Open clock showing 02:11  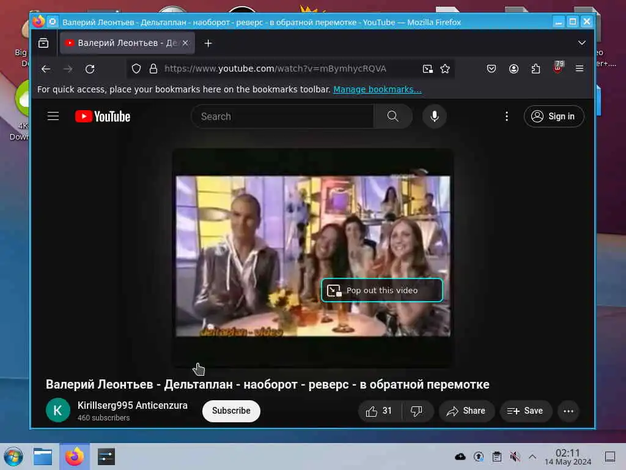click(568, 457)
